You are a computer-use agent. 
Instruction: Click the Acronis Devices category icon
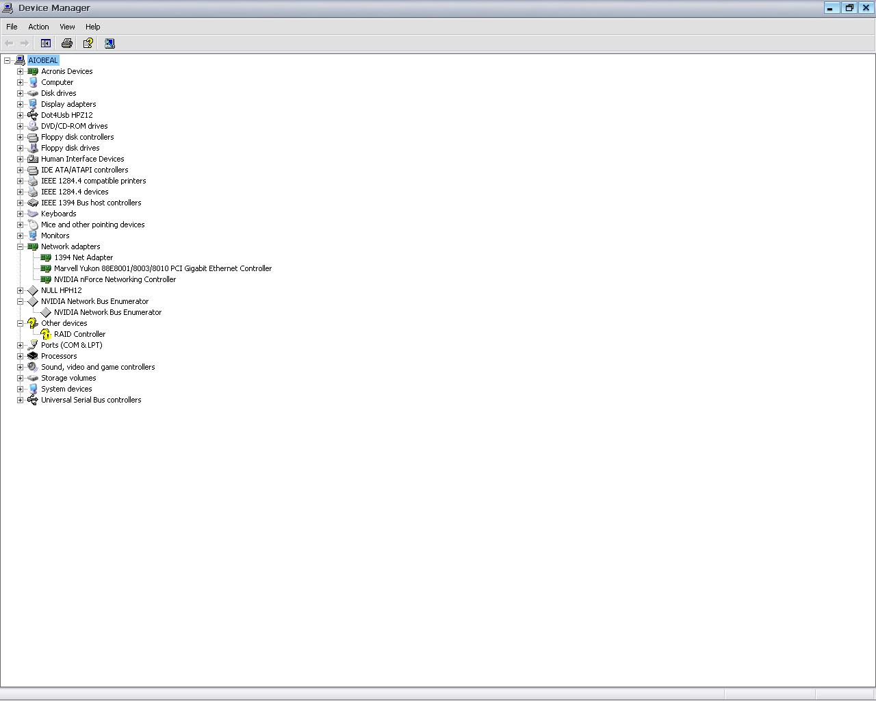point(33,71)
